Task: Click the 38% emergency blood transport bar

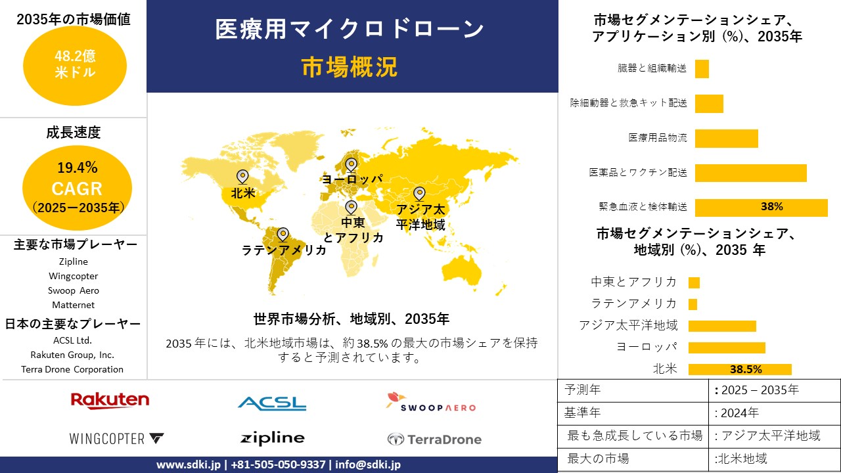Action: click(761, 207)
